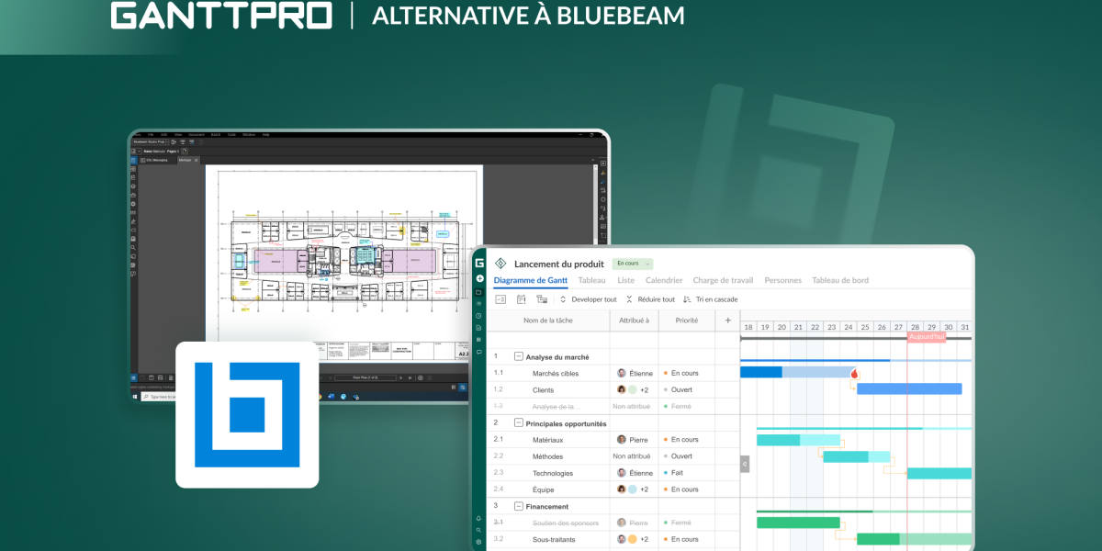Click Étienne's avatar in Marchés cibles row
1102x551 pixels.
click(x=622, y=373)
